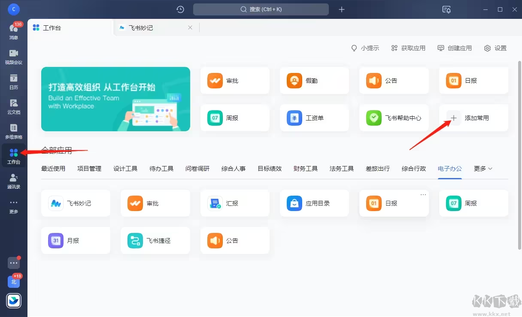522x317 pixels.
Task: Click the Feishu logo at sidebar bottom
Action: coord(14,301)
